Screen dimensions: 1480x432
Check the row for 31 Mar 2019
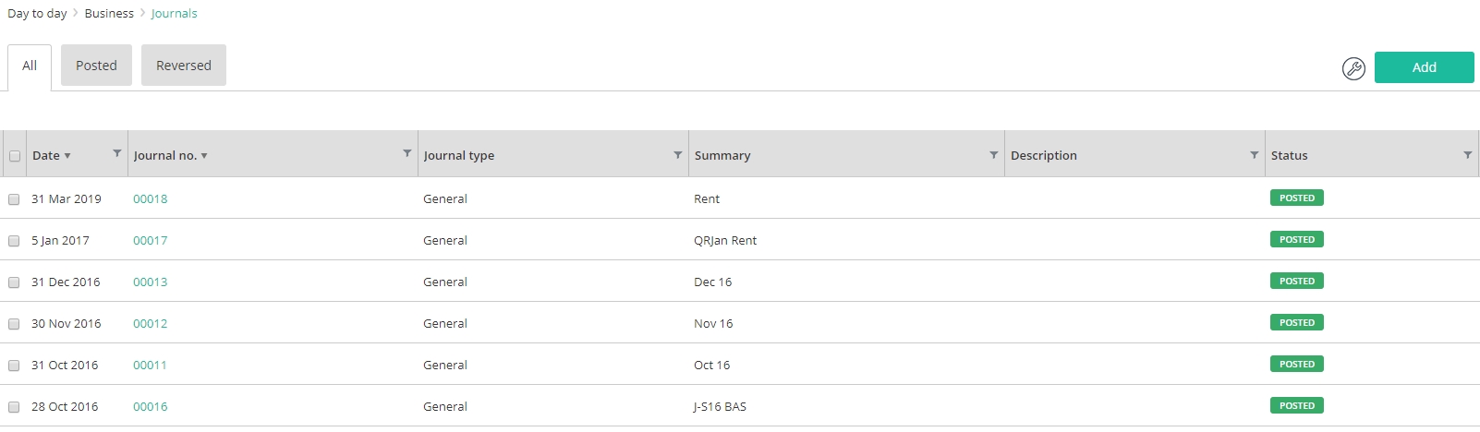(x=14, y=199)
